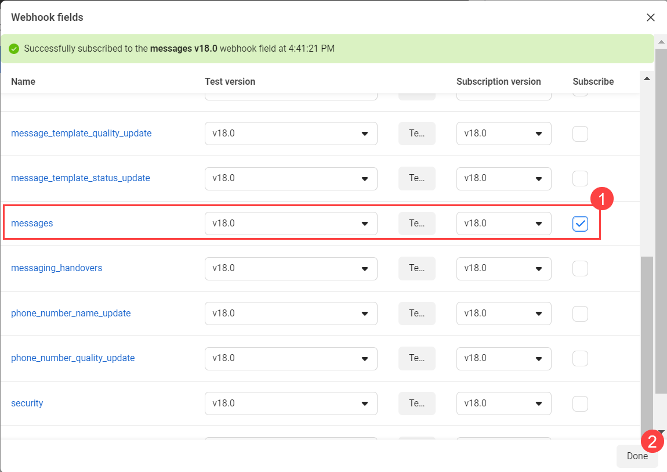
Task: Click the Test button in the messages row
Action: click(x=416, y=223)
